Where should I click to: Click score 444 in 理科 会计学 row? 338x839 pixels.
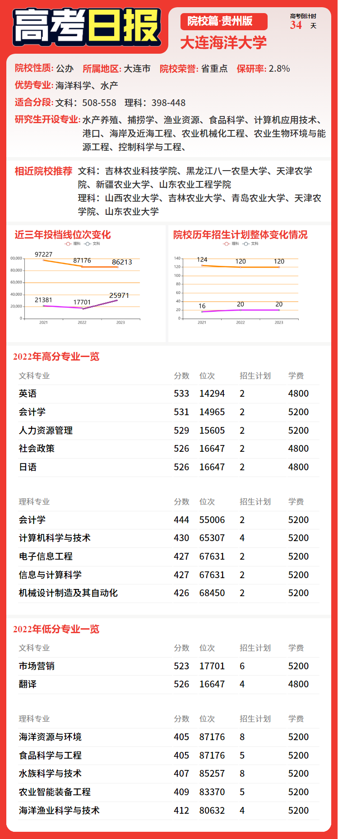181,520
